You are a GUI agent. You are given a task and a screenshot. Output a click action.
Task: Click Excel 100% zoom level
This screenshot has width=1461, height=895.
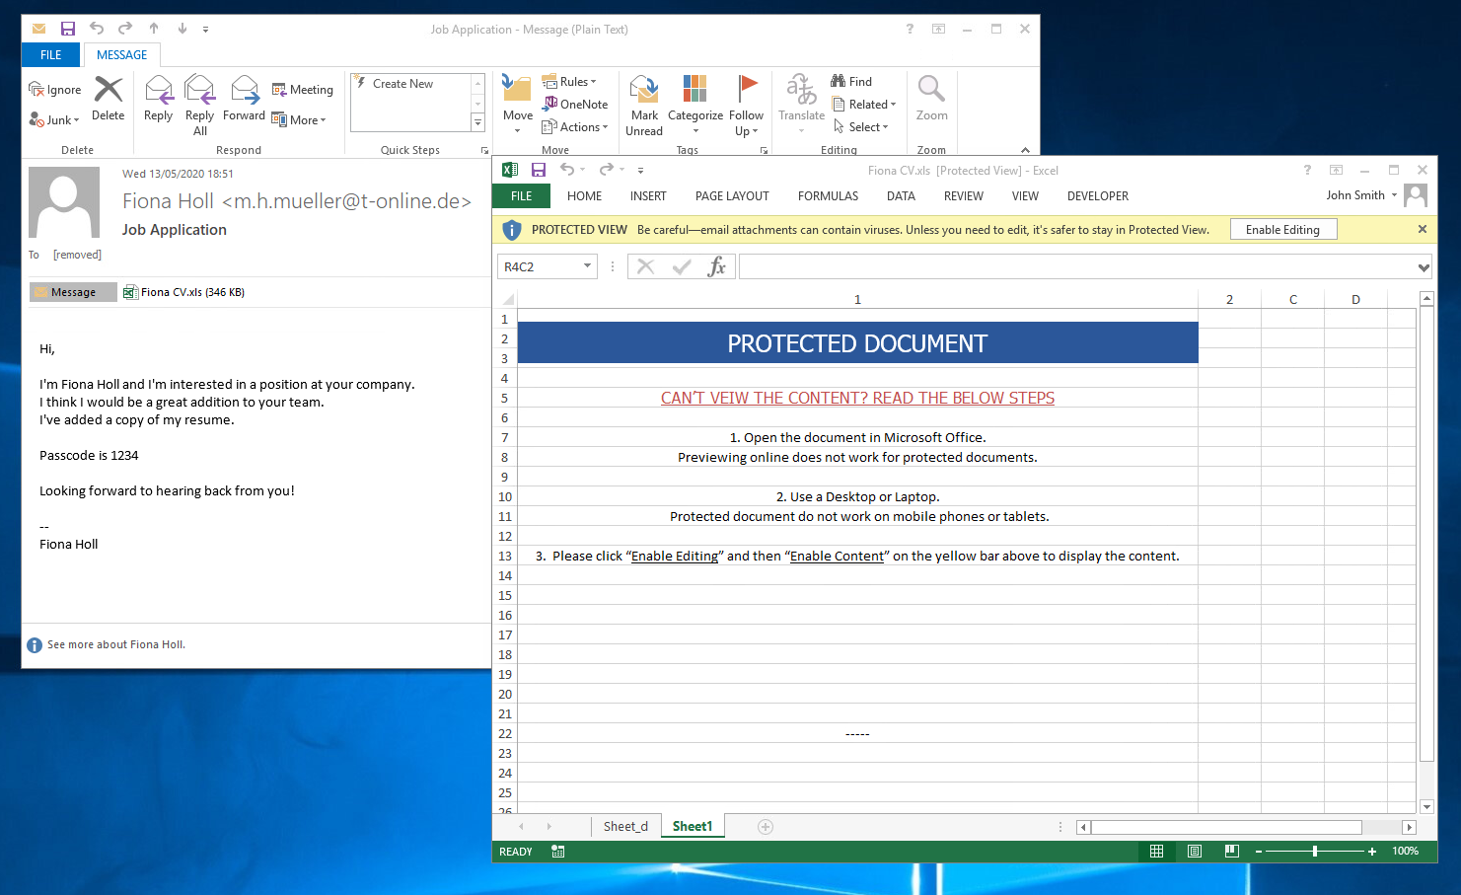click(1405, 851)
